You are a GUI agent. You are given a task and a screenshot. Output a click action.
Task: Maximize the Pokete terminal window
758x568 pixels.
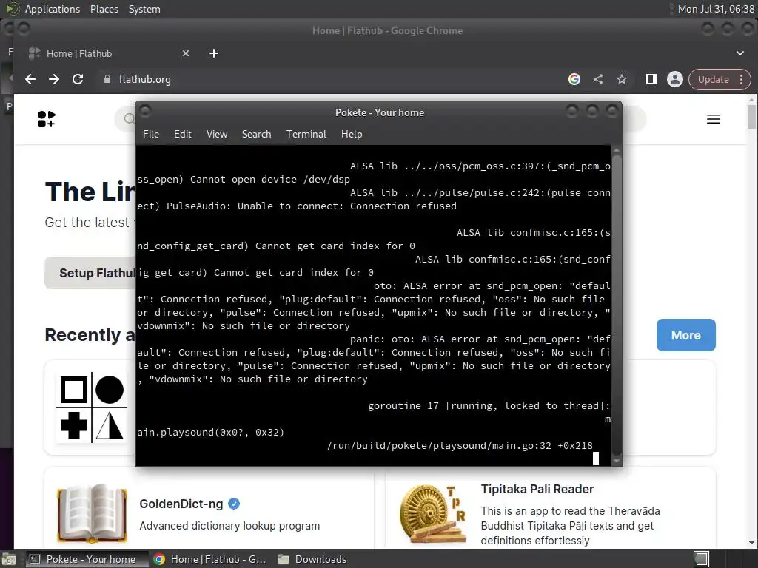pos(592,112)
